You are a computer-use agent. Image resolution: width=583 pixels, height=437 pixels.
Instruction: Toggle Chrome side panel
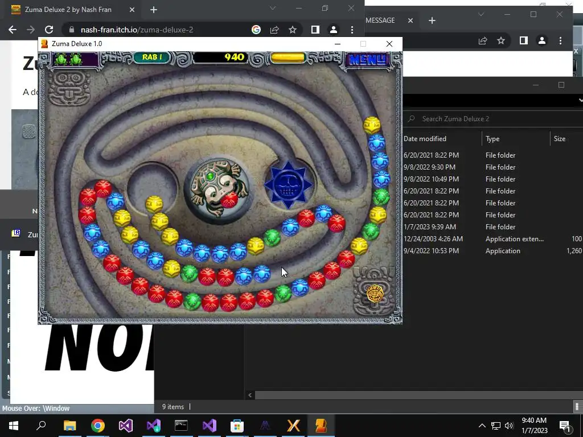(x=315, y=30)
